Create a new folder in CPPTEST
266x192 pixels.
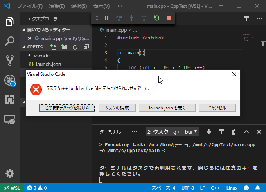pos(64,47)
